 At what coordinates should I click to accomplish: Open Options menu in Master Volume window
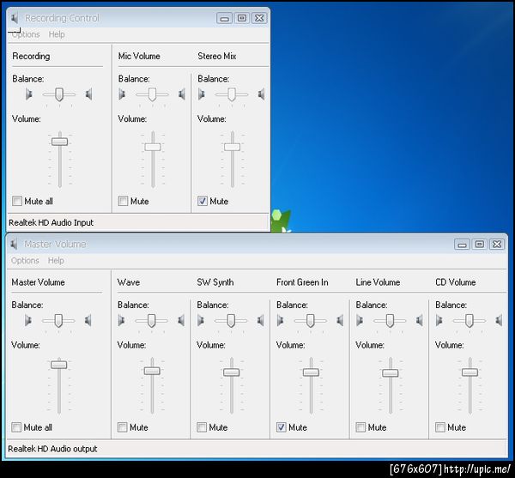pyautogui.click(x=25, y=260)
